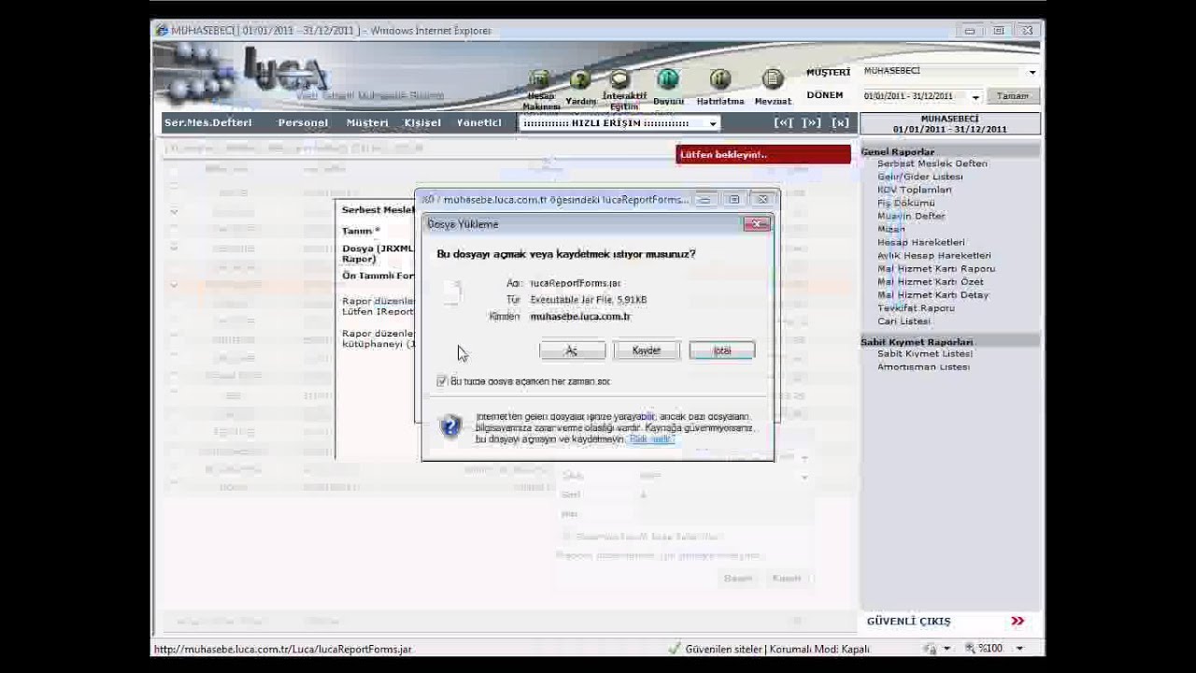The width and height of the screenshot is (1196, 673).
Task: Open the Duyuru announcements icon
Action: [x=667, y=79]
